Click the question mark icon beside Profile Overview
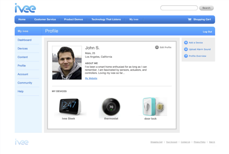Image resolution: width=229 pixels, height=154 pixels. click(186, 56)
